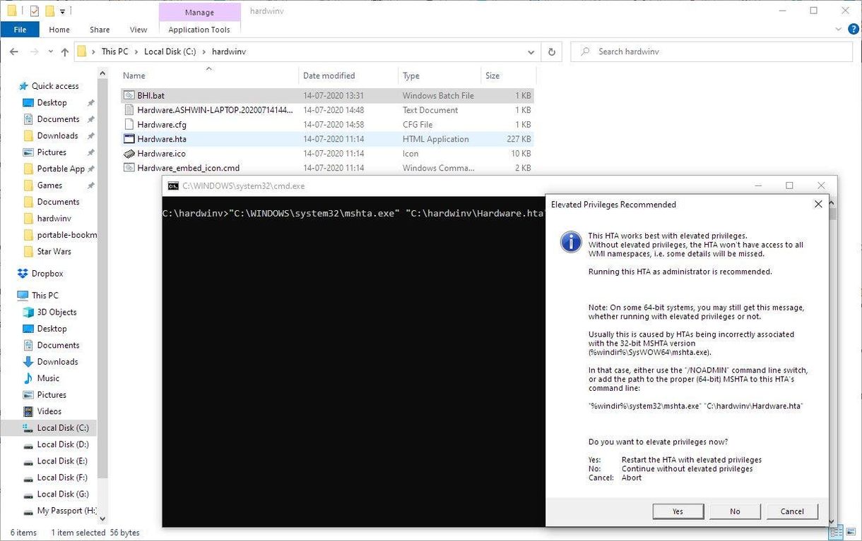Open Portable App folder in the sidebar
This screenshot has height=541, width=862.
click(x=61, y=169)
